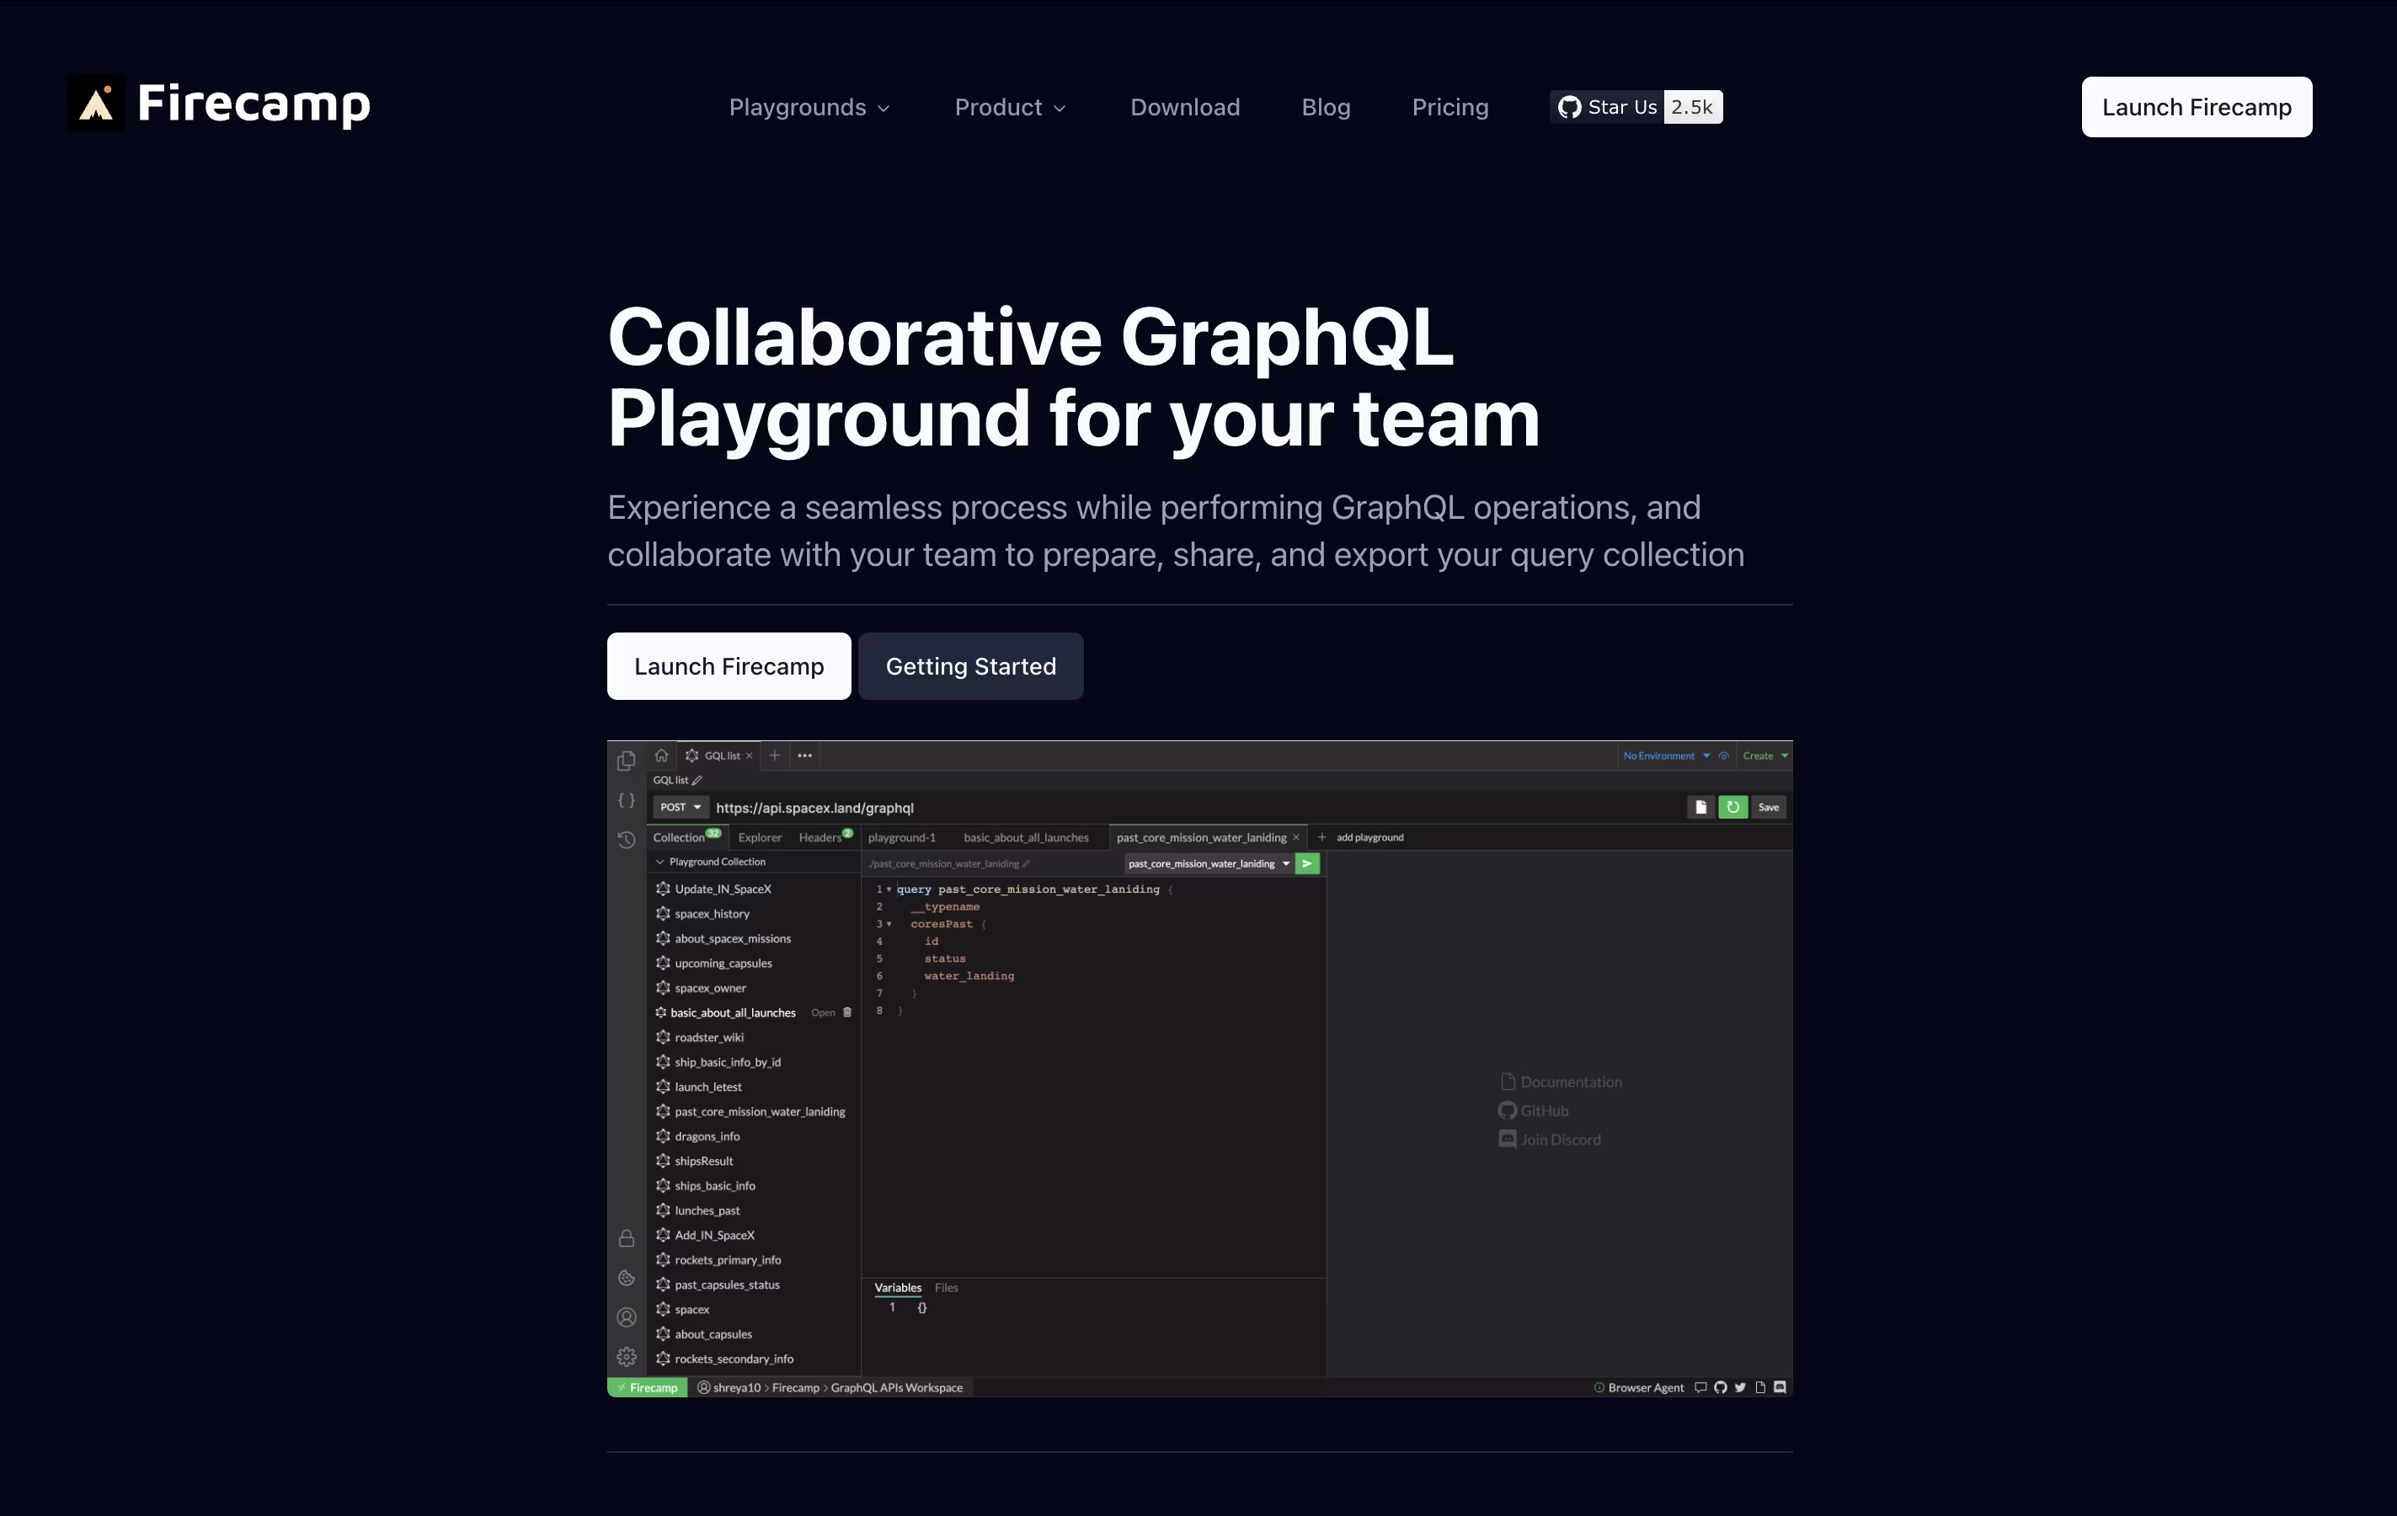Click trash icon beside basic_about_all_launches
2397x1516 pixels.
tap(848, 1013)
